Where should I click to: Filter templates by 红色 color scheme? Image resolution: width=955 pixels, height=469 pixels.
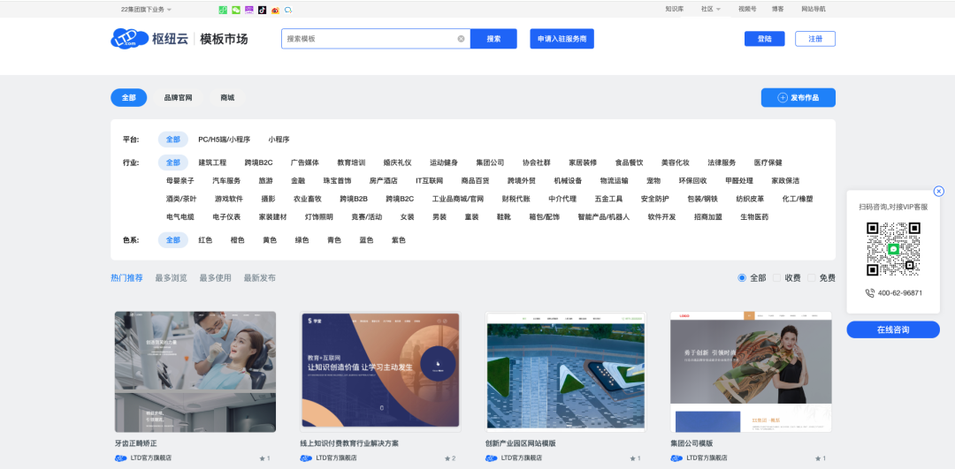(205, 240)
